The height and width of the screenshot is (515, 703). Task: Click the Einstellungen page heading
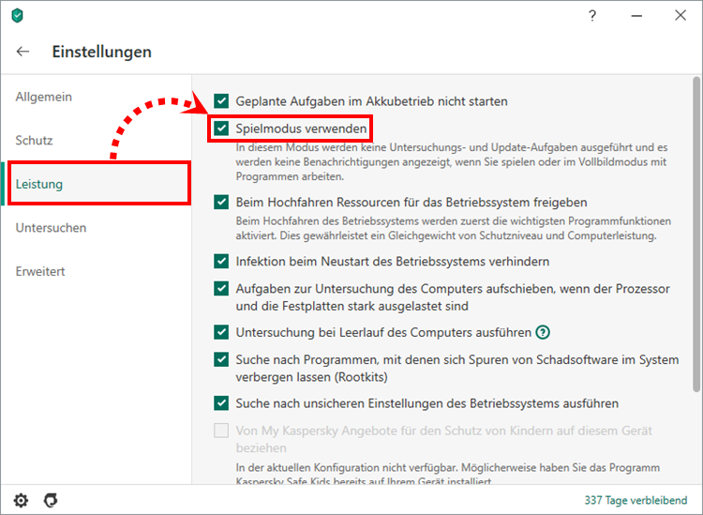tap(102, 52)
